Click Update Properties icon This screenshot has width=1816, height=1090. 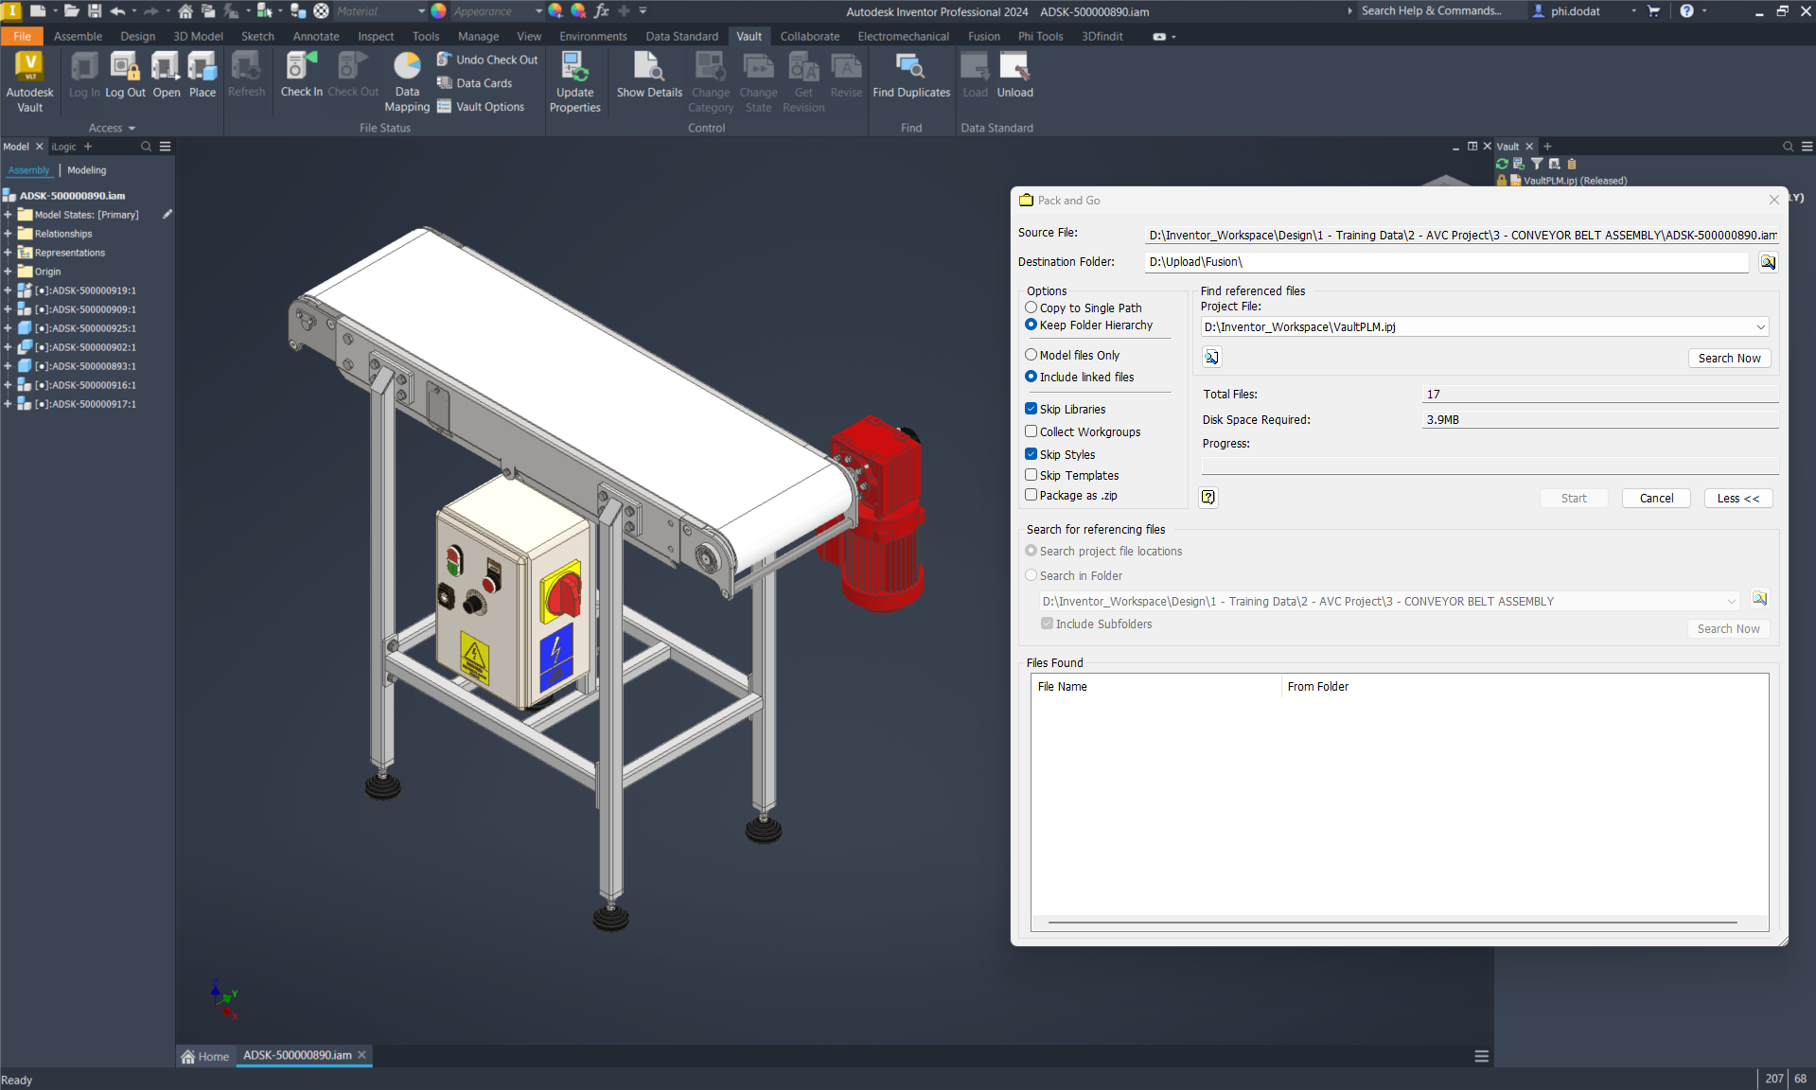click(x=574, y=81)
